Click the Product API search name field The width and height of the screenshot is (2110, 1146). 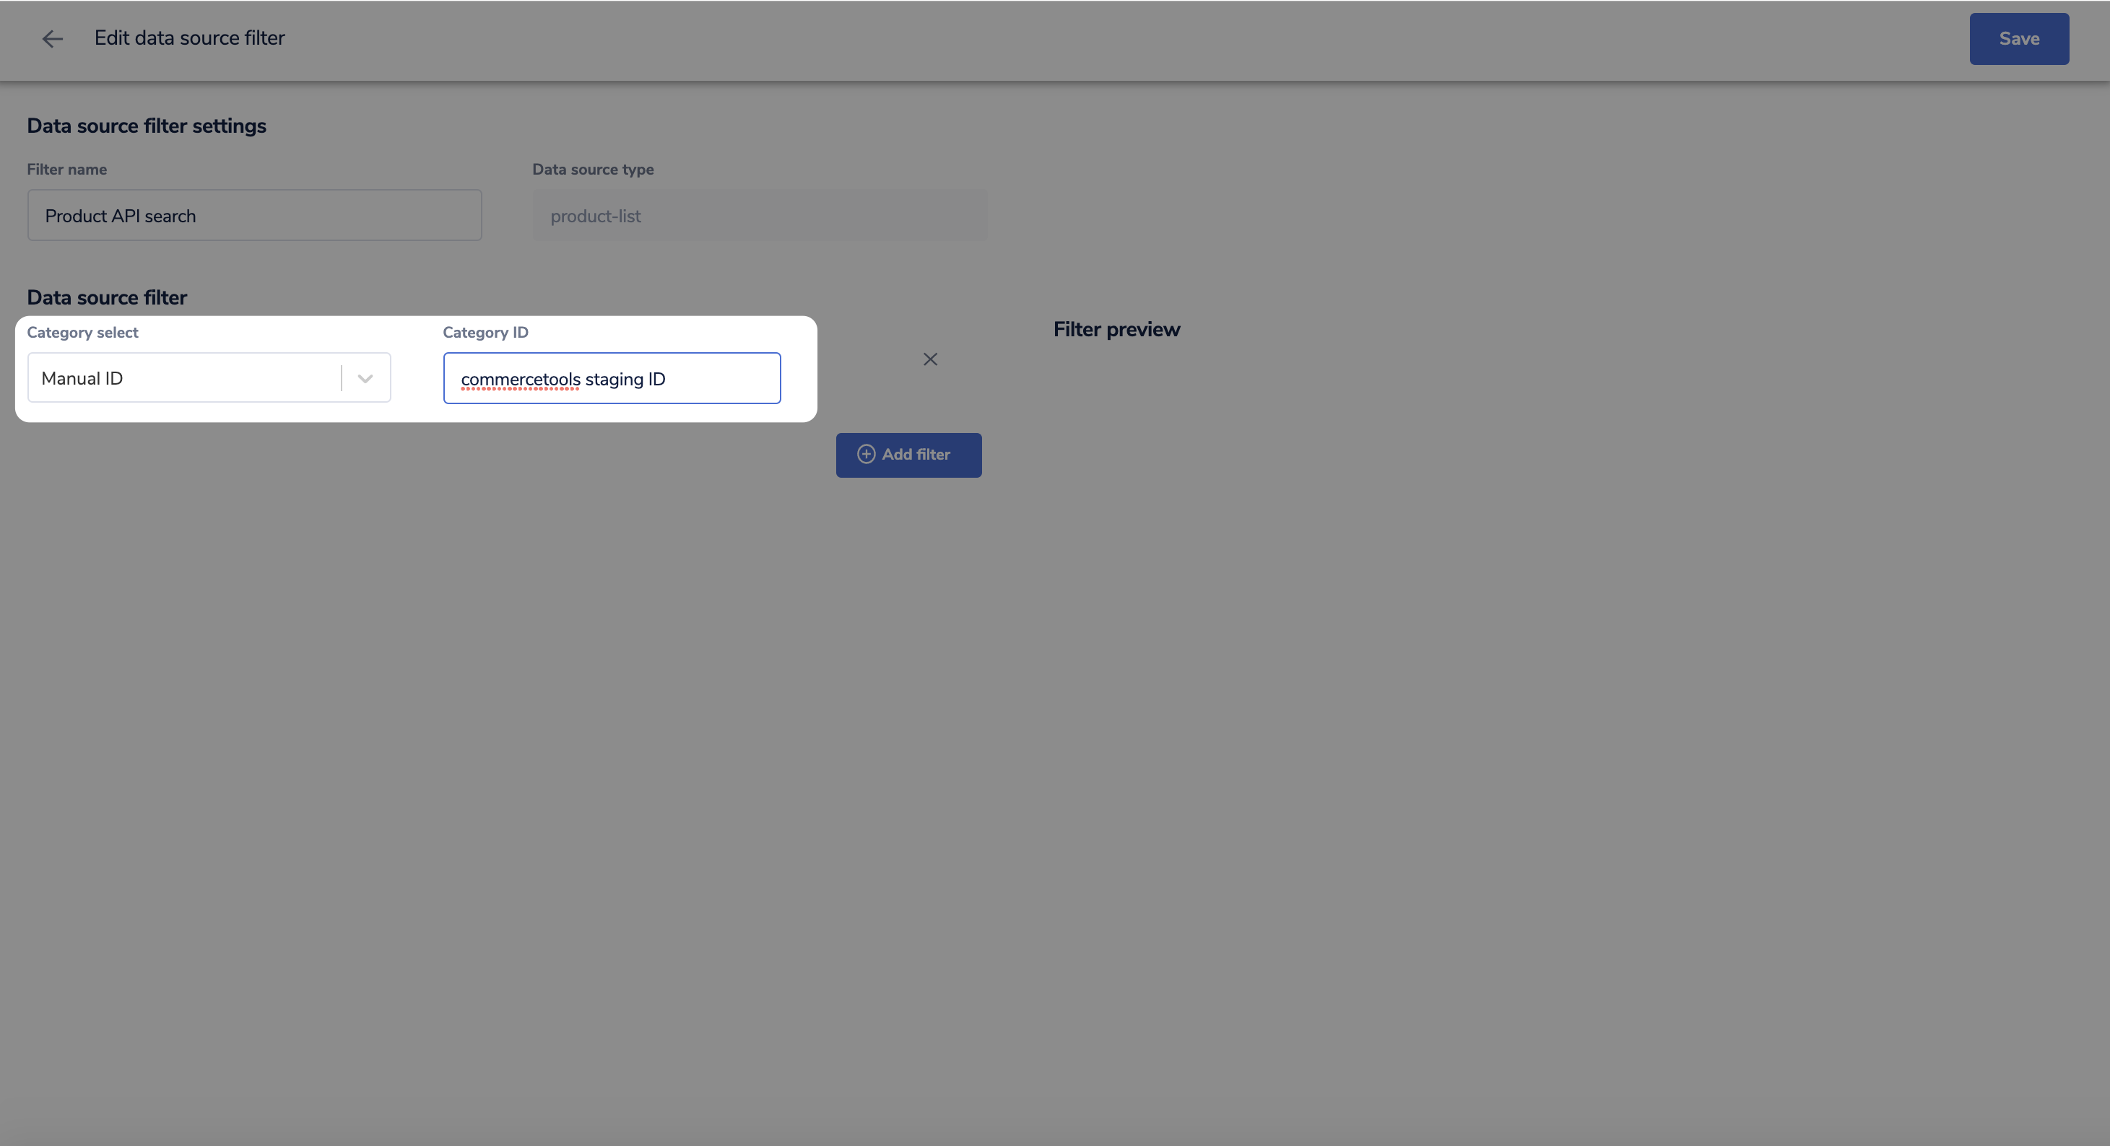tap(254, 215)
